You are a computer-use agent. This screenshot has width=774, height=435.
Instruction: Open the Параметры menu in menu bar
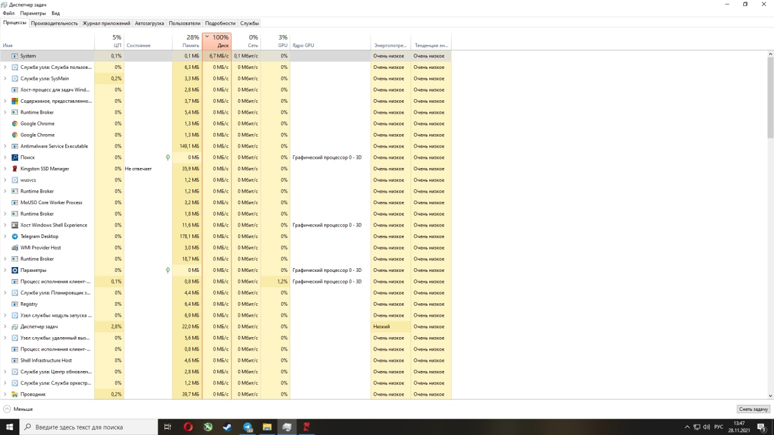point(33,13)
